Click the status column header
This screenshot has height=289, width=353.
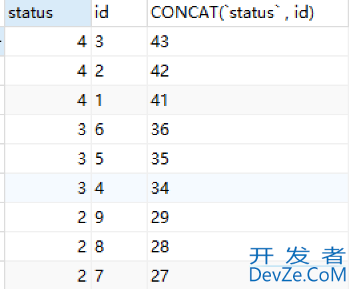tap(48, 13)
